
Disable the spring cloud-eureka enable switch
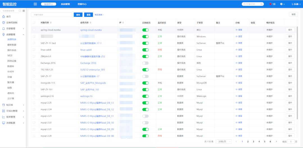click(x=145, y=30)
